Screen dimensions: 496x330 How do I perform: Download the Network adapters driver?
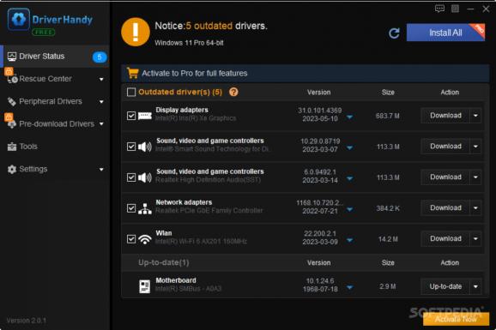[x=445, y=208]
